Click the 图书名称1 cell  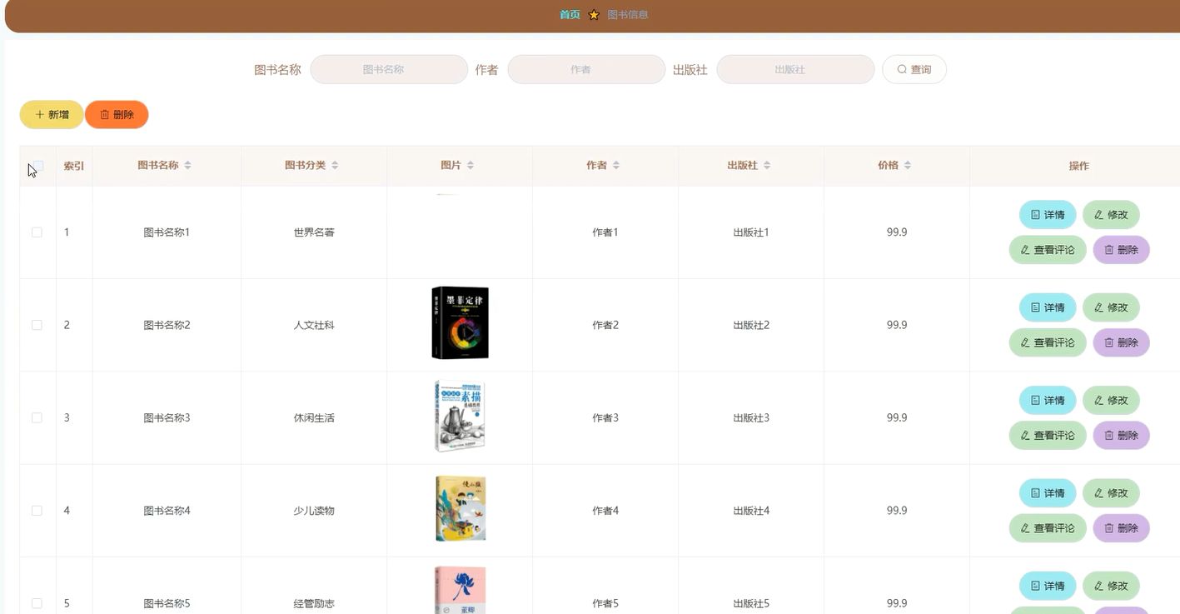pyautogui.click(x=167, y=232)
